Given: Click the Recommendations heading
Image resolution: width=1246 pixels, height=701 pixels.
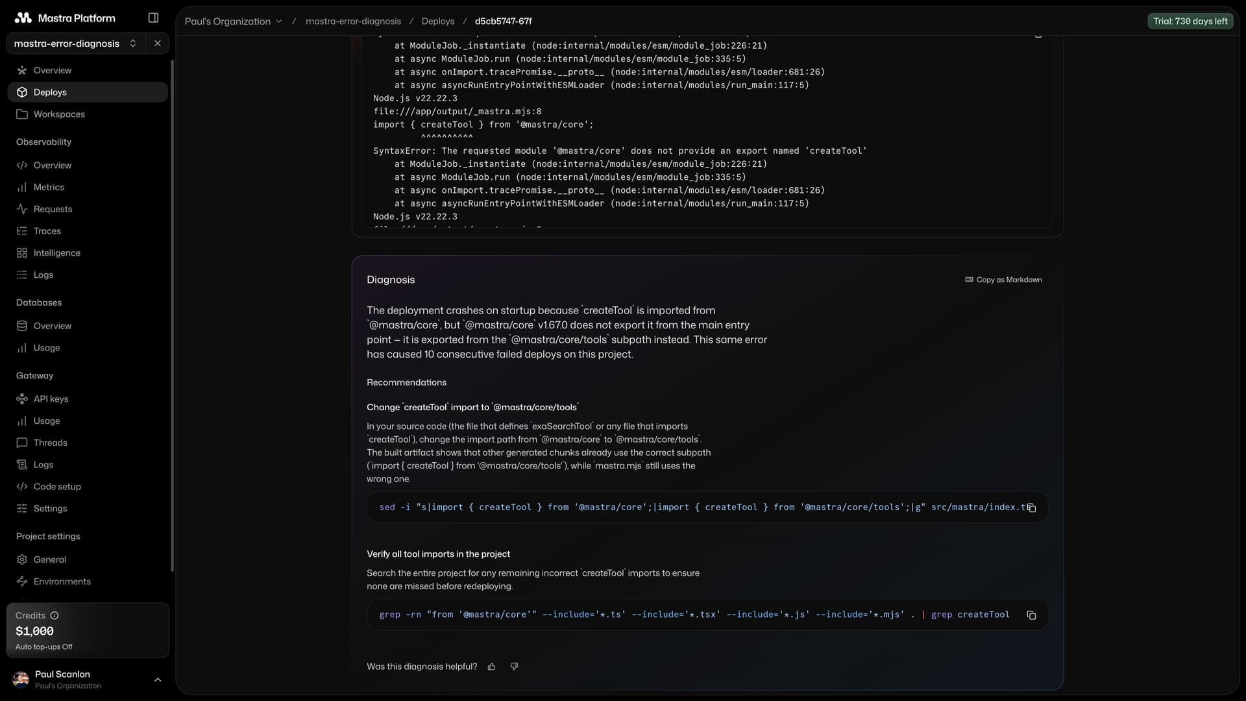Looking at the screenshot, I should pos(407,382).
